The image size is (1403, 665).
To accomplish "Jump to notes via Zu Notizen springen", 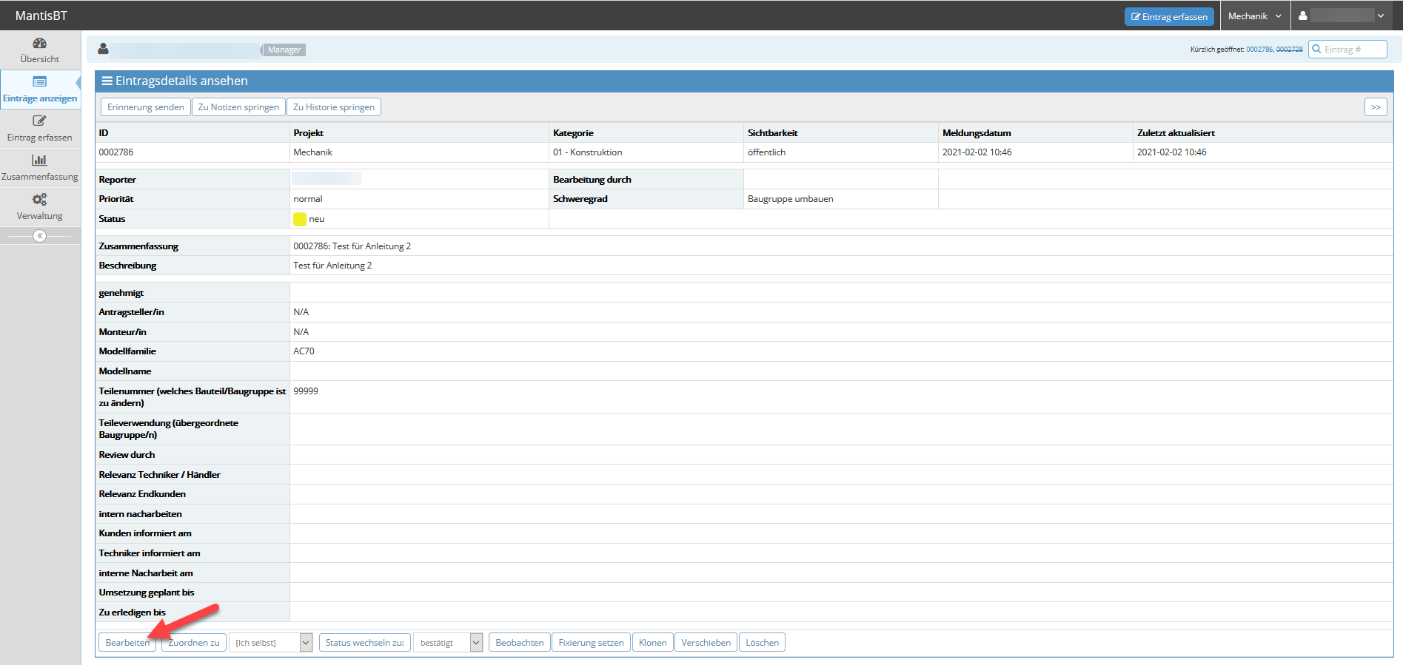I will tap(238, 107).
